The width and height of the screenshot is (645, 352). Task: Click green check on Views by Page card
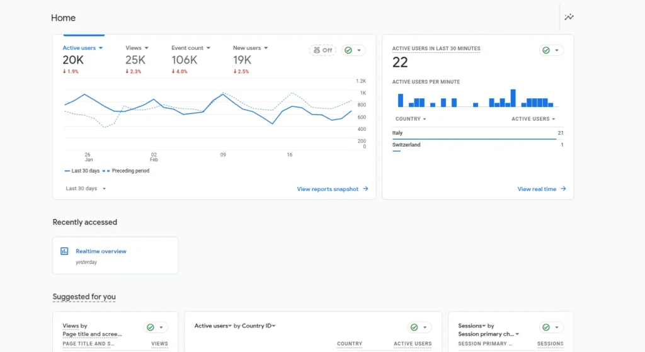tap(151, 327)
